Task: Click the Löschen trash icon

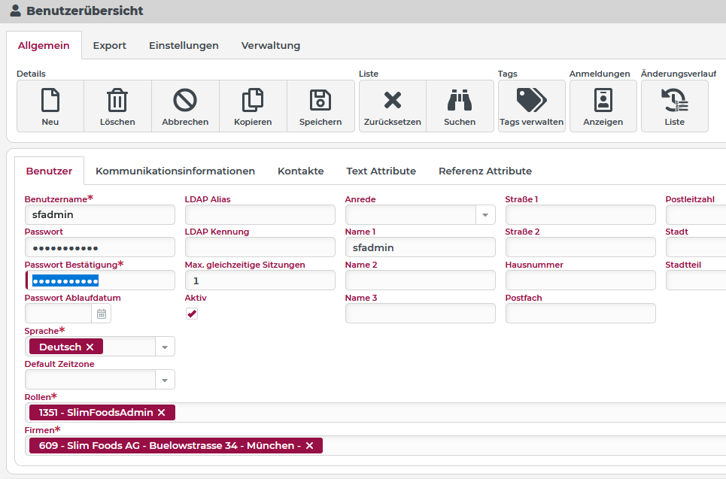Action: 117,100
